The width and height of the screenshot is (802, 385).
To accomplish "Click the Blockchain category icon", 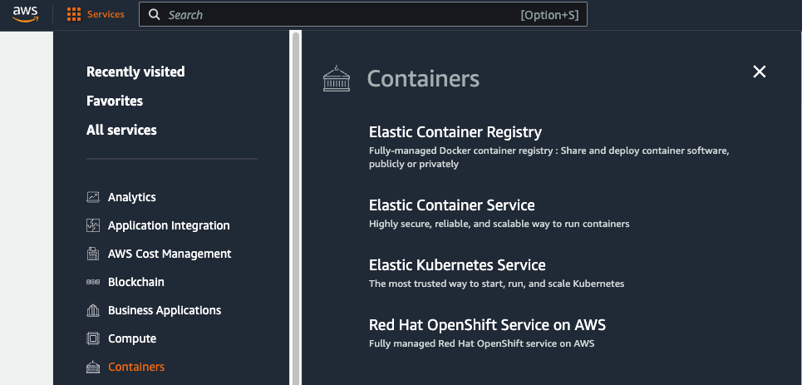I will (92, 282).
